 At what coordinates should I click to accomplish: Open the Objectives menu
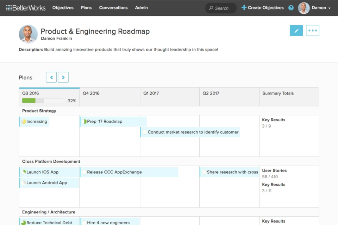point(63,8)
